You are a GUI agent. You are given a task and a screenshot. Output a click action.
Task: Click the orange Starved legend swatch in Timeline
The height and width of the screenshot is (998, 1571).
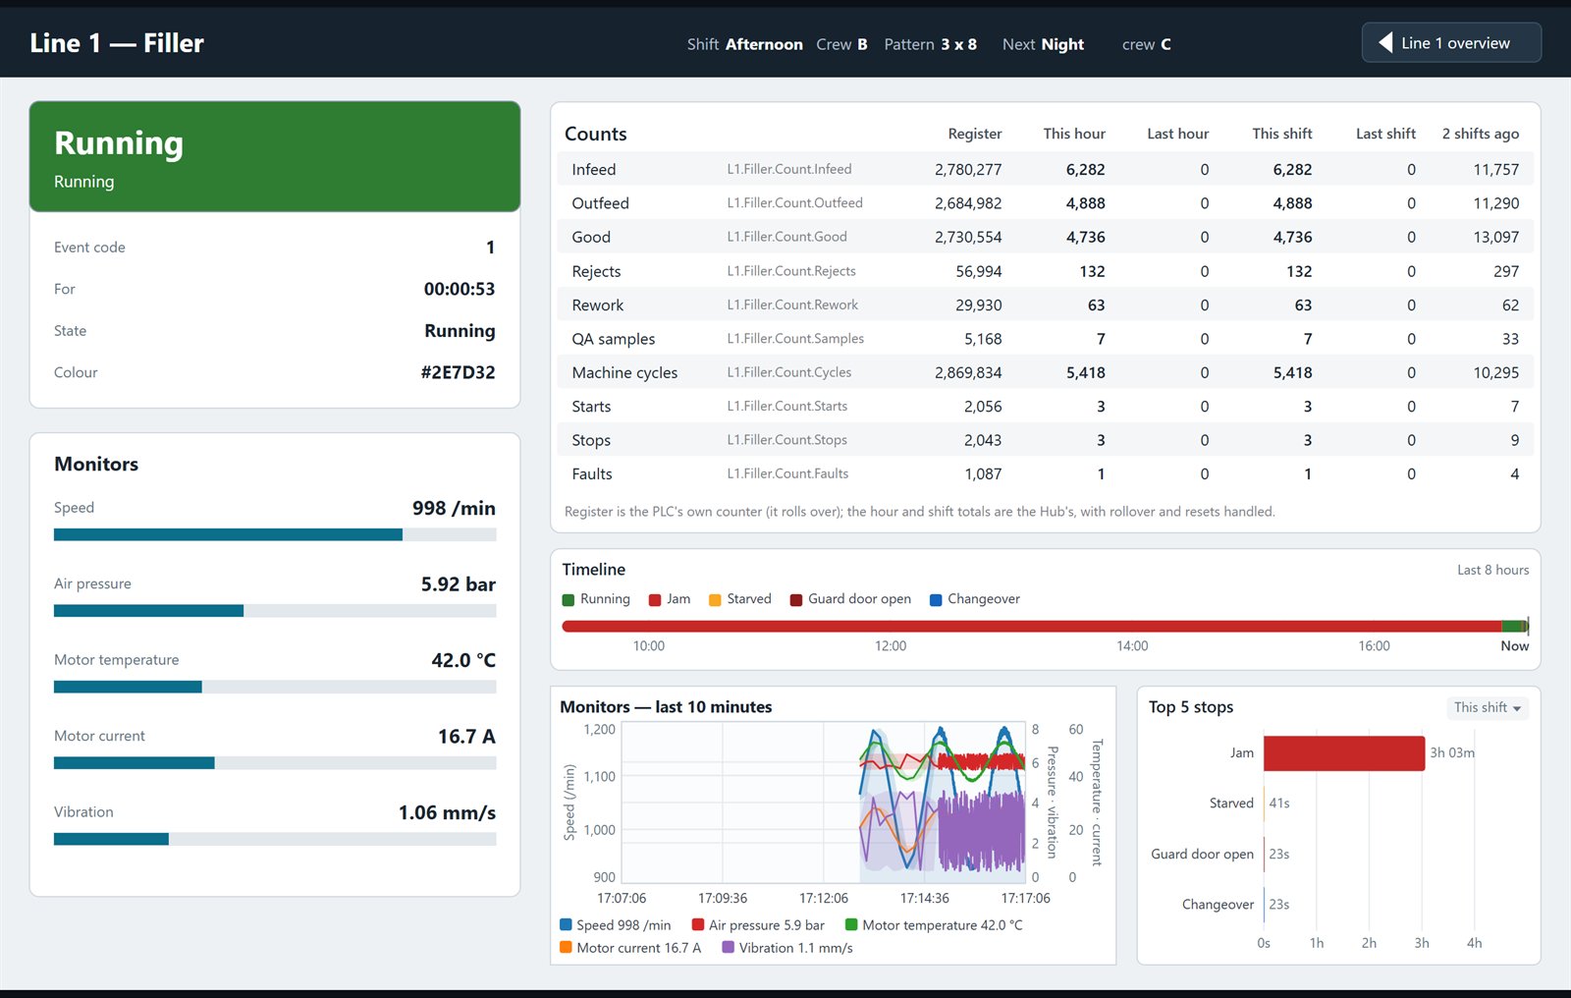715,600
